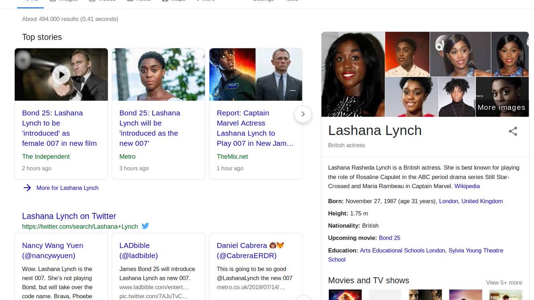Screen dimensions: 534x300
Task: Click the Lashana Lynch panel title
Action: click(375, 131)
